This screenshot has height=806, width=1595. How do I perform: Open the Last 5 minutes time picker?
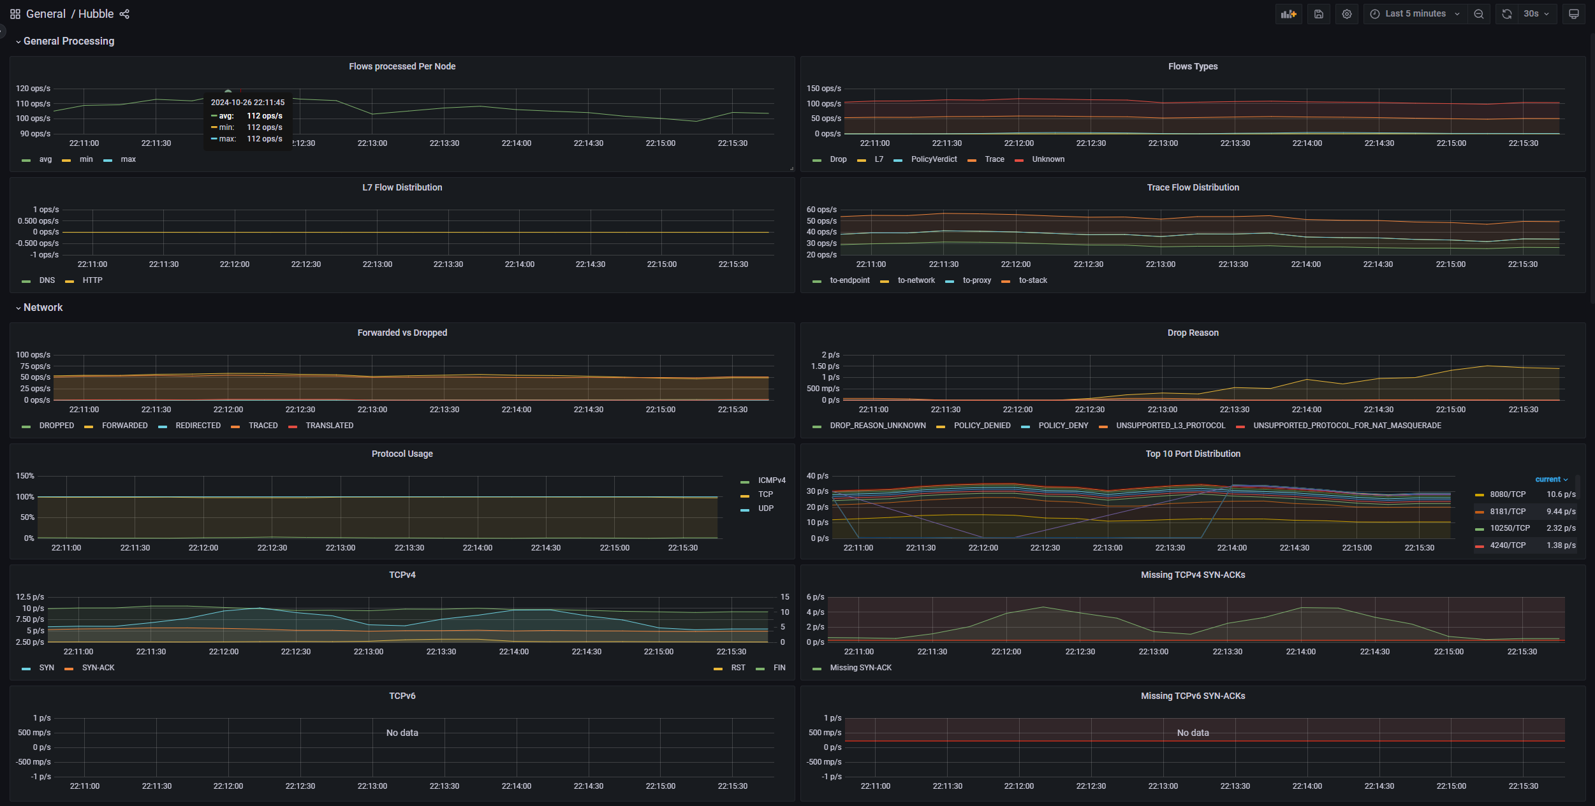click(x=1415, y=14)
